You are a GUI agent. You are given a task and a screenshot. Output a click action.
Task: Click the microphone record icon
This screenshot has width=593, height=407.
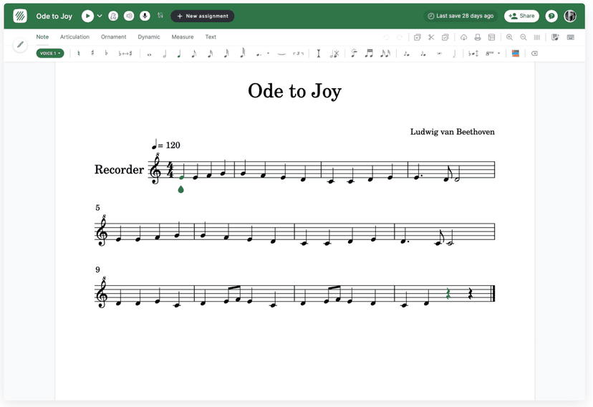coord(145,16)
